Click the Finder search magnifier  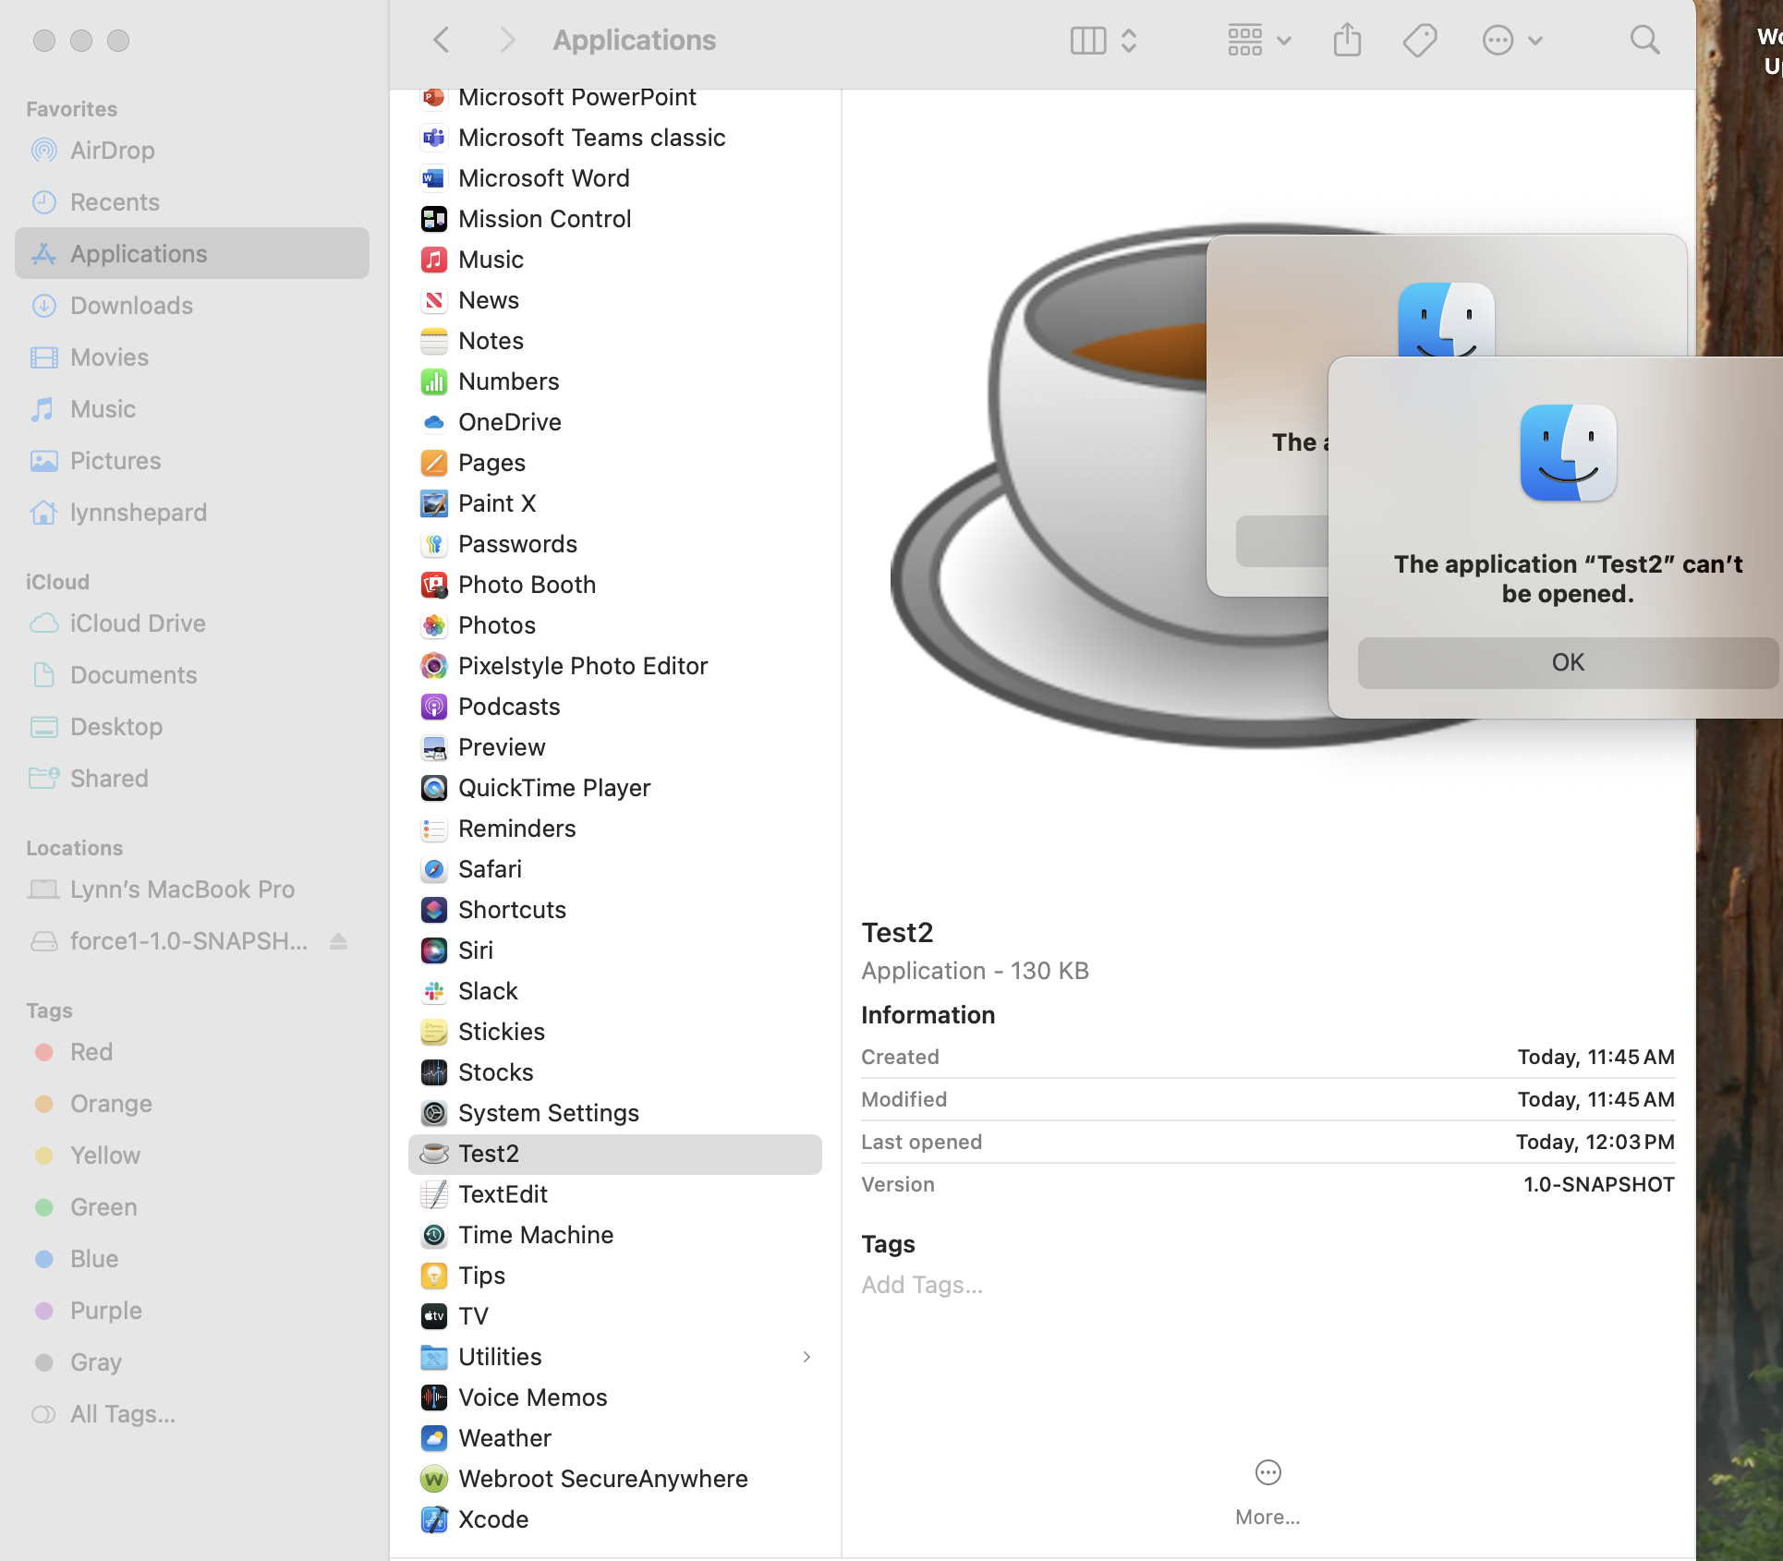[x=1644, y=40]
